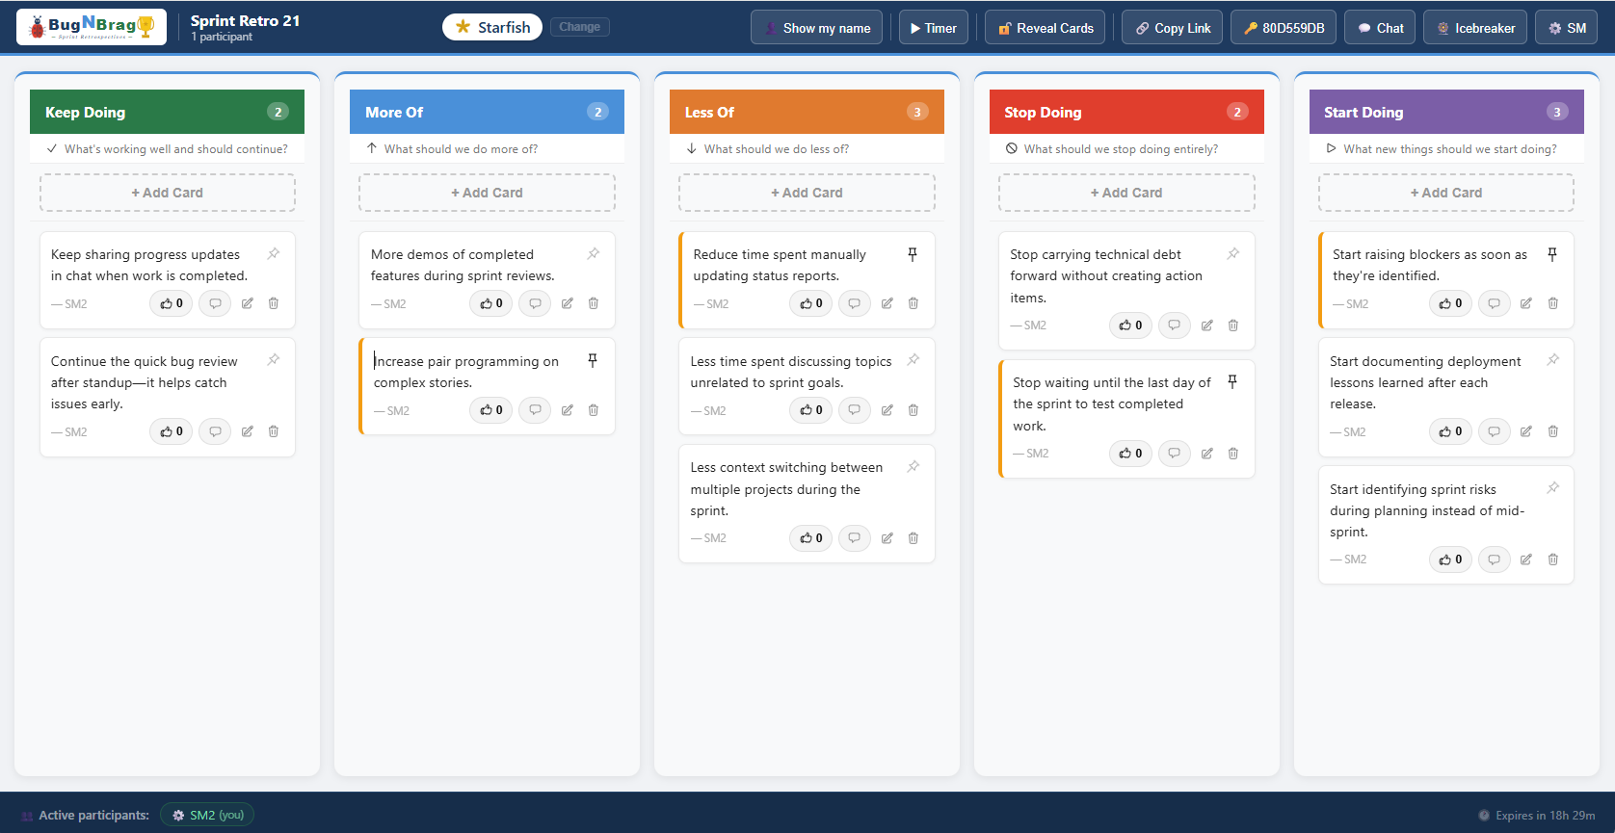Select the Stop Doing column header
The height and width of the screenshot is (833, 1615).
[1126, 112]
